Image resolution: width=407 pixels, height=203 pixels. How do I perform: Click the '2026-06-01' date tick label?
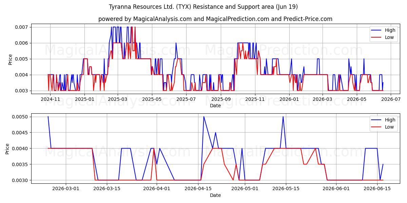[x=336, y=189]
